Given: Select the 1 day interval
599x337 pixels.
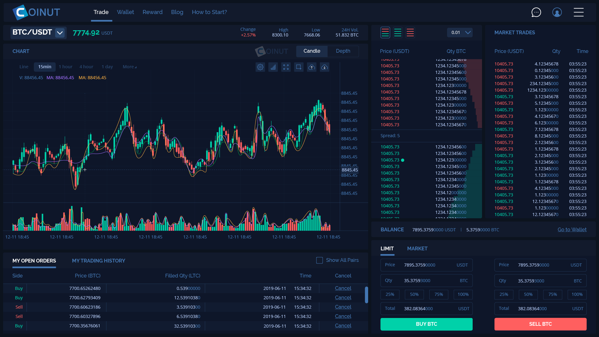Looking at the screenshot, I should click(107, 67).
